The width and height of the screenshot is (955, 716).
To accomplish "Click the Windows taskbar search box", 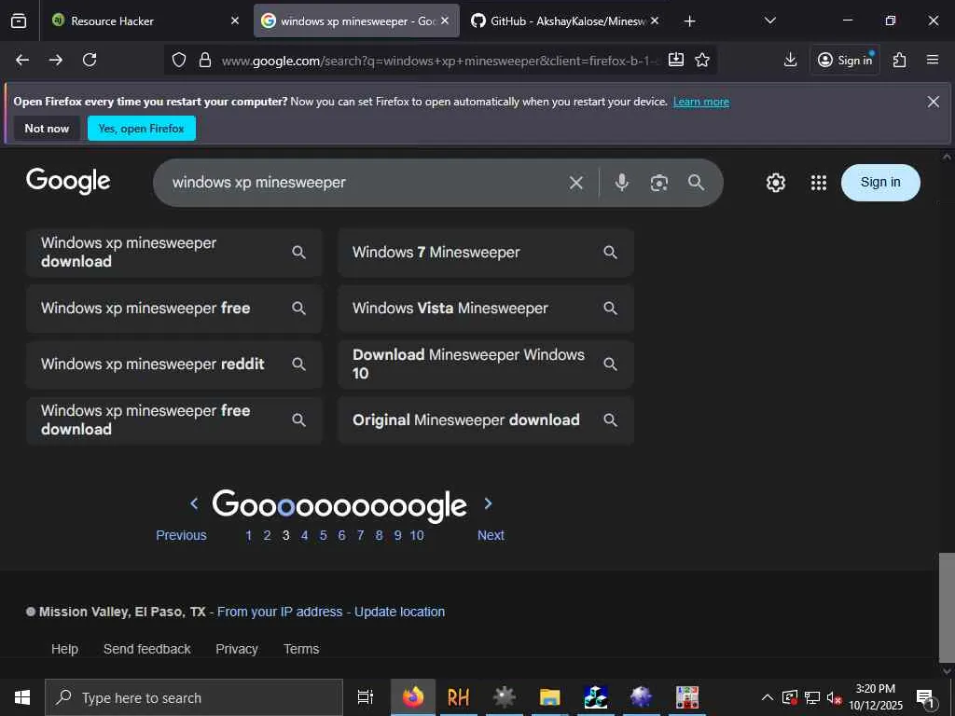I will [194, 697].
